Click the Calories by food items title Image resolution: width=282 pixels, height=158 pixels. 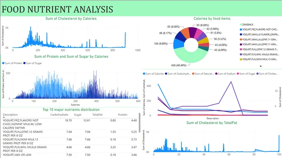(212, 18)
